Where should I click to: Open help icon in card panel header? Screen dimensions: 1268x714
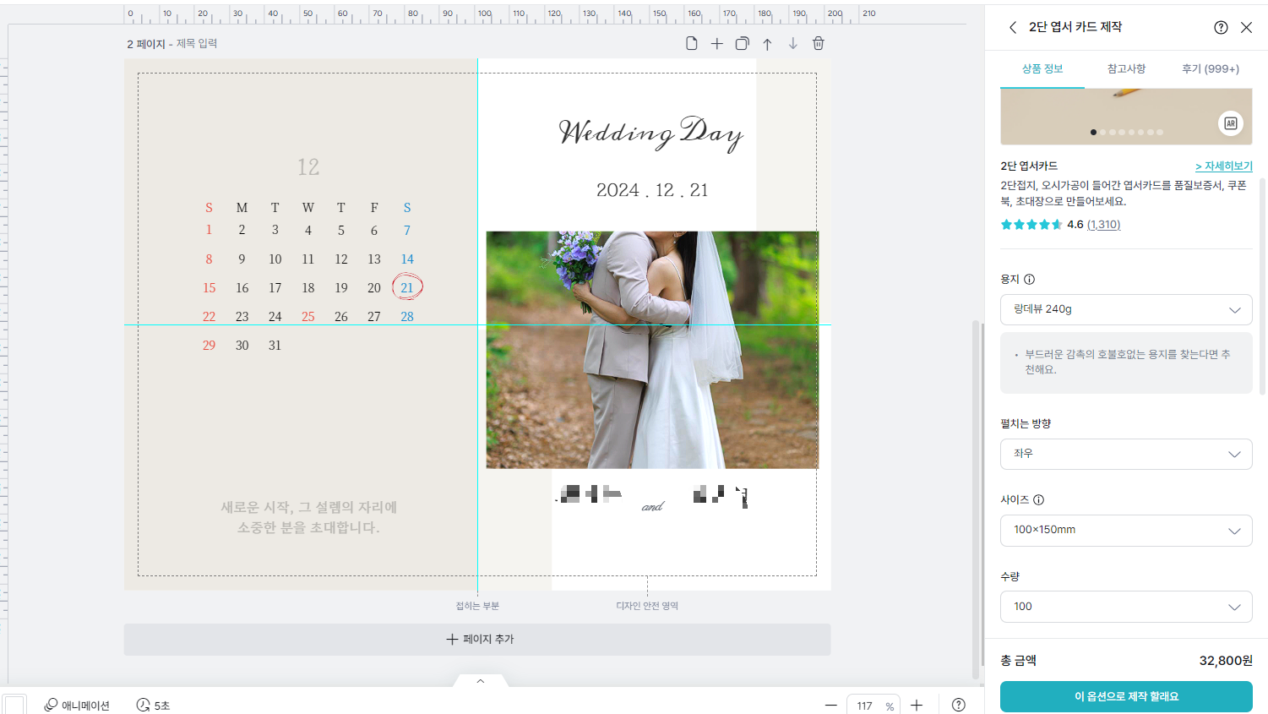point(1221,27)
